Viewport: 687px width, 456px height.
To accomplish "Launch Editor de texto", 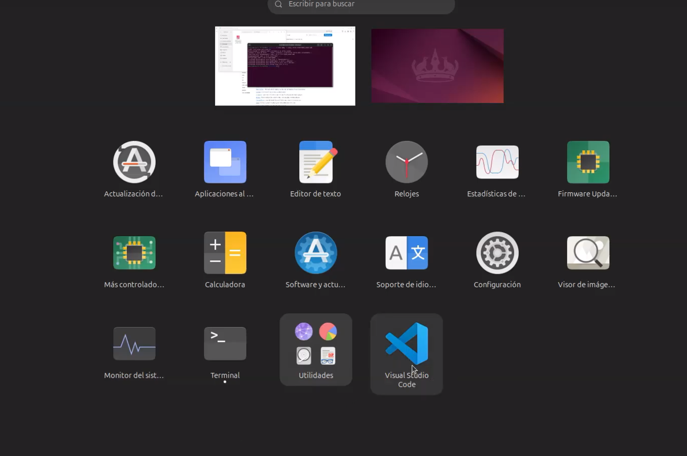I will [x=315, y=162].
